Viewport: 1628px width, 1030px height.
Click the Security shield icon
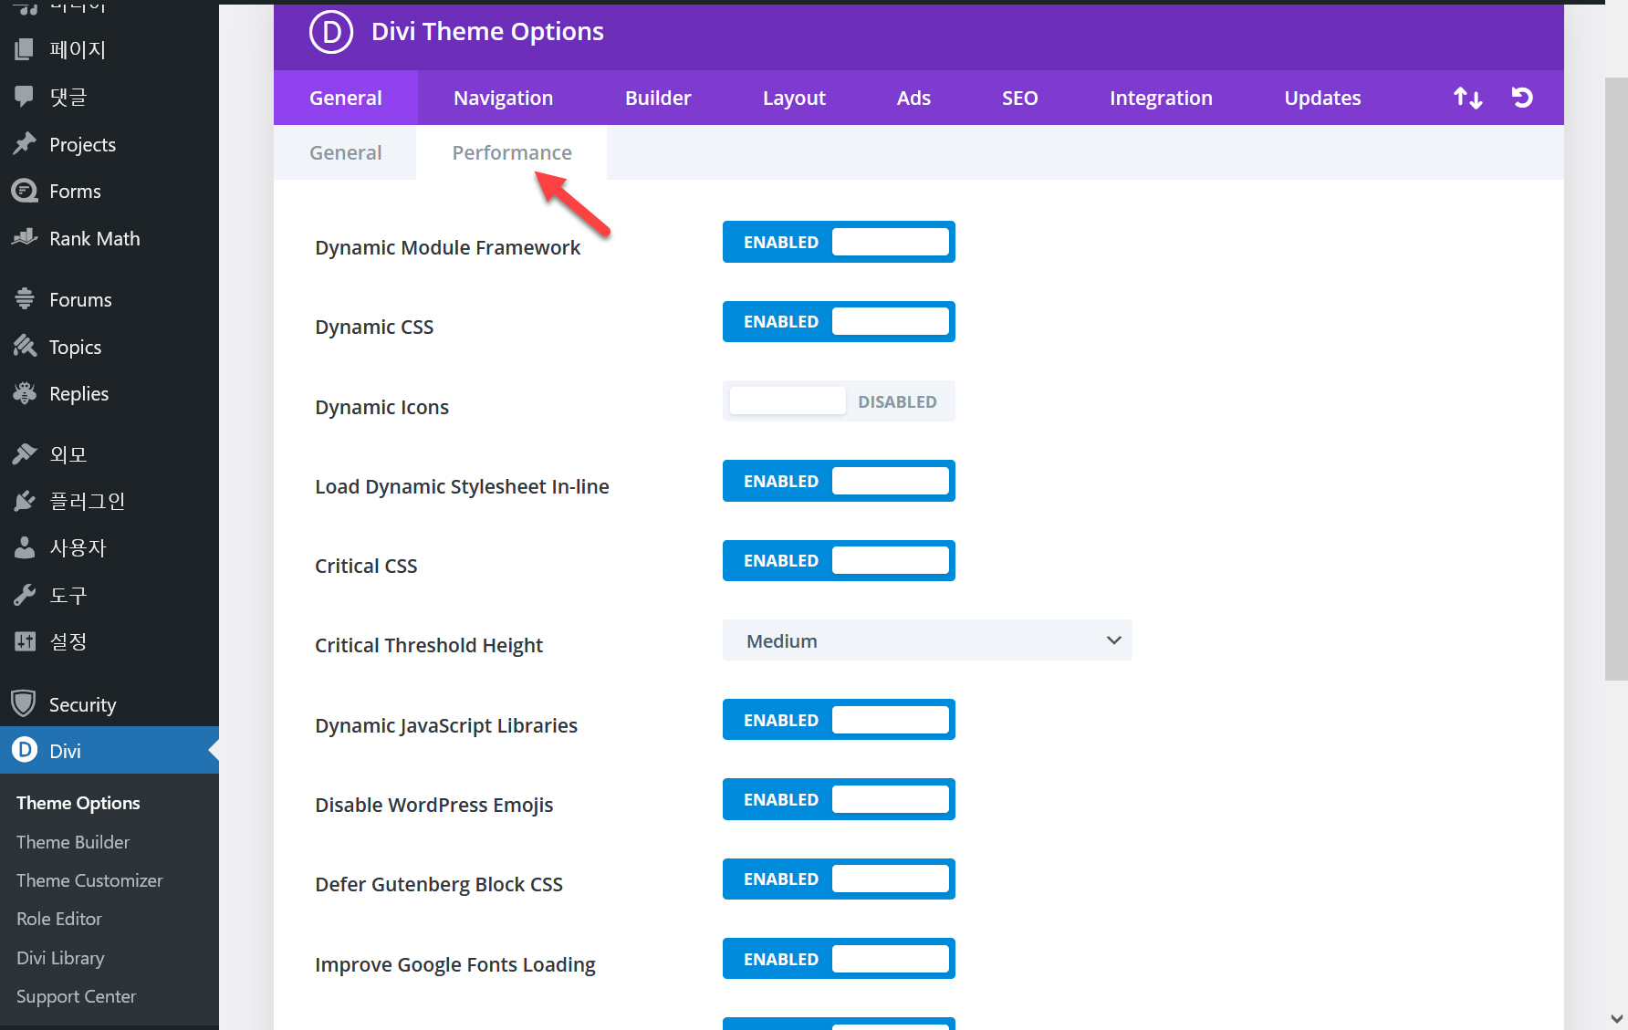coord(24,703)
